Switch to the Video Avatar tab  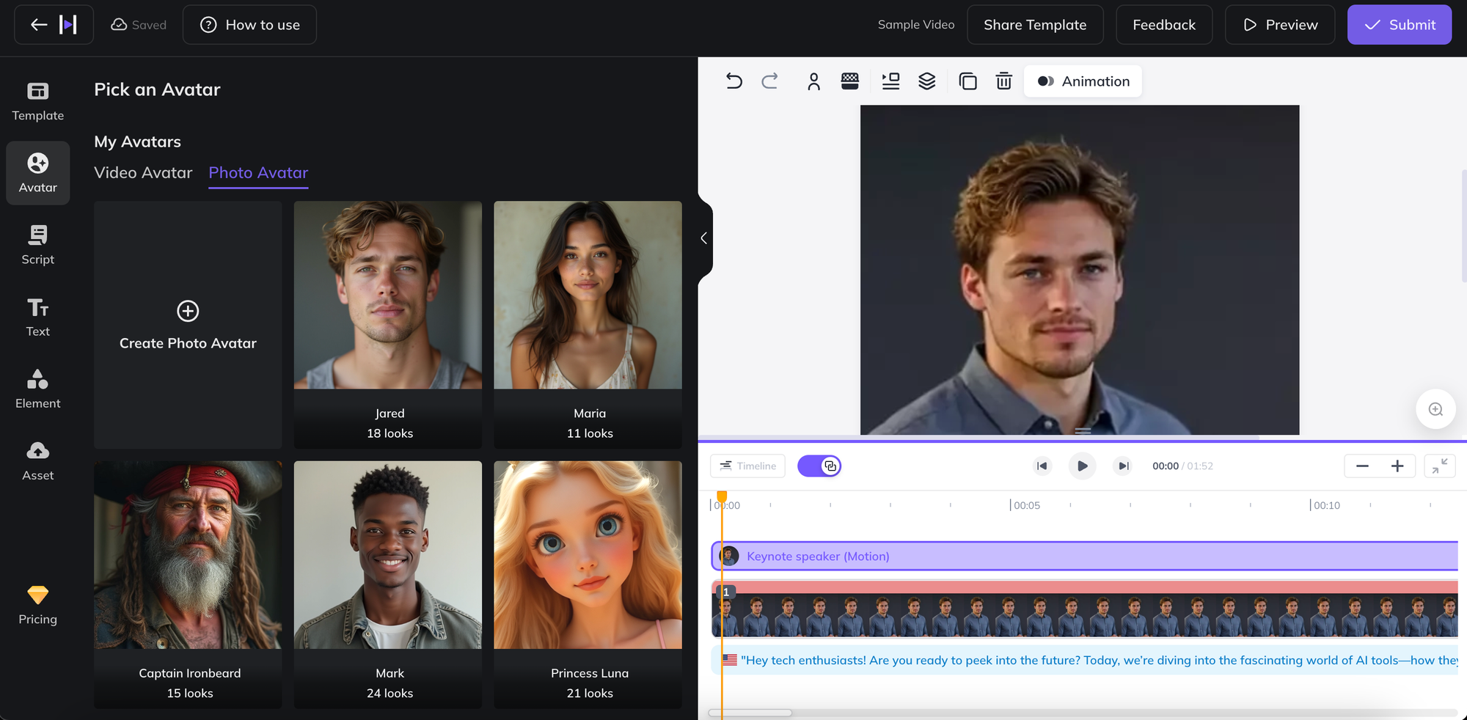coord(143,173)
